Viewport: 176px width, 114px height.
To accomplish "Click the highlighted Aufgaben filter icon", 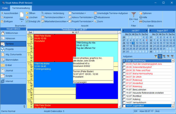I will [x=160, y=56].
